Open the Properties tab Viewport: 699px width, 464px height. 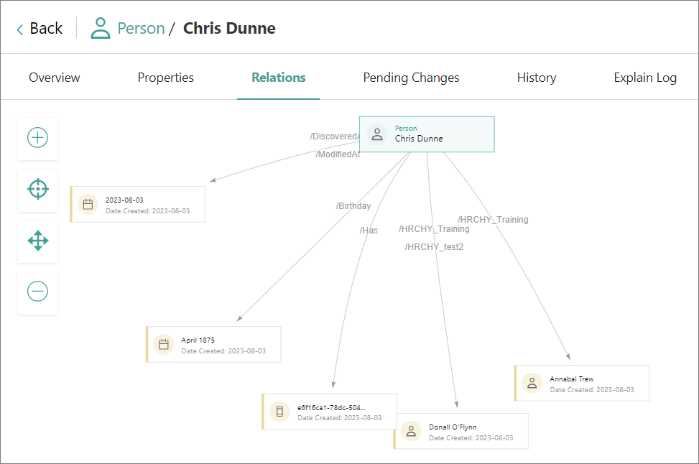point(165,78)
